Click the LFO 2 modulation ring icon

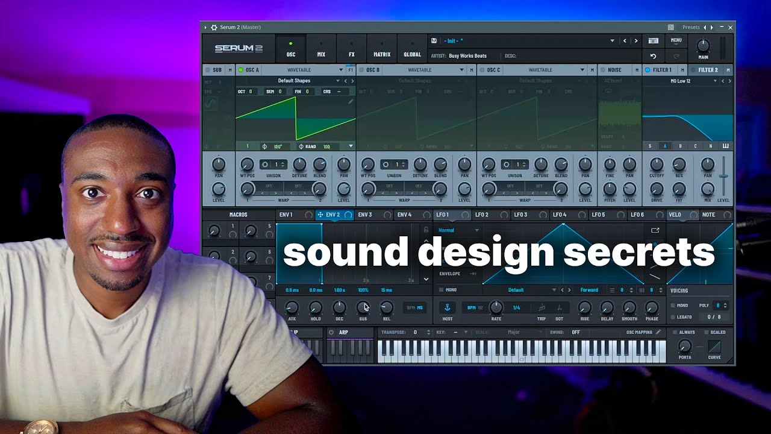(x=504, y=215)
